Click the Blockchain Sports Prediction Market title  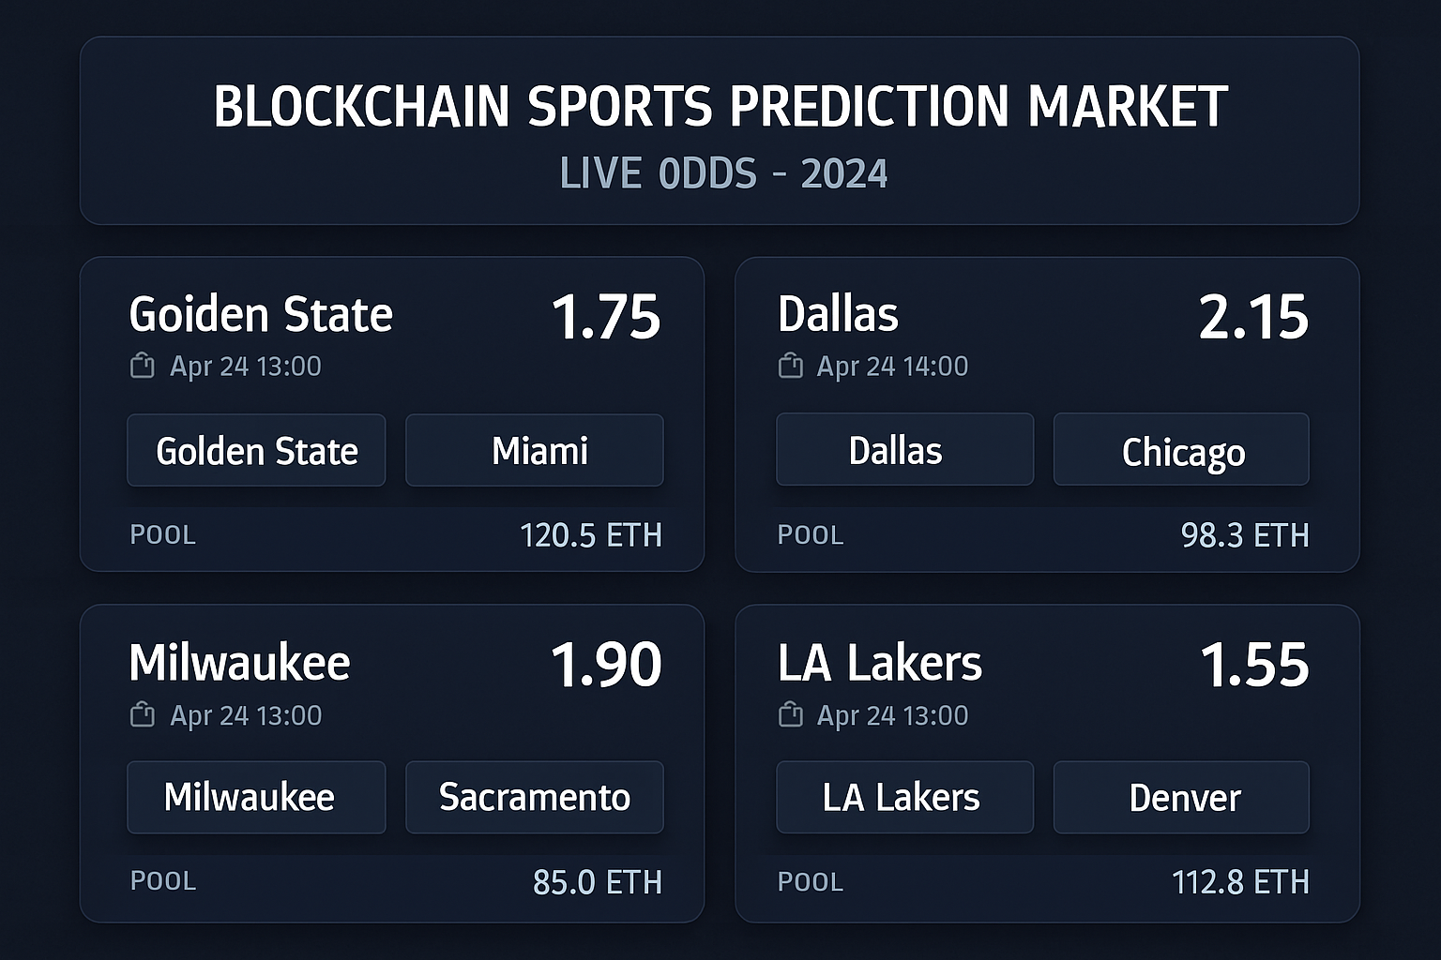click(720, 106)
